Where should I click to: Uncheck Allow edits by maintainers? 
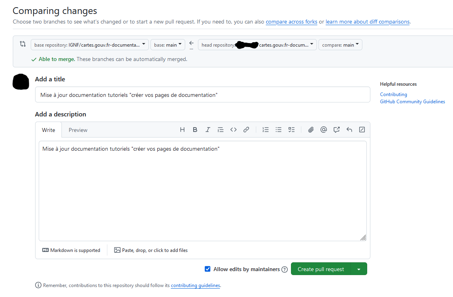[208, 269]
